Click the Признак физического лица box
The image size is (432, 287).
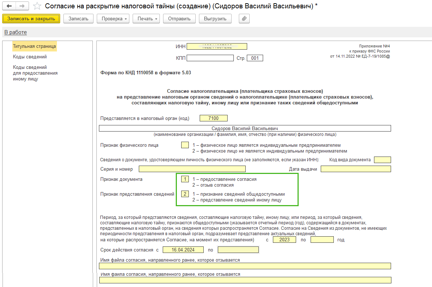pyautogui.click(x=185, y=145)
